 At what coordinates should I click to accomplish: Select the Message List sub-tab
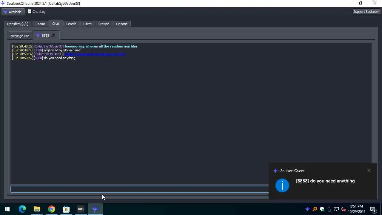pos(20,36)
